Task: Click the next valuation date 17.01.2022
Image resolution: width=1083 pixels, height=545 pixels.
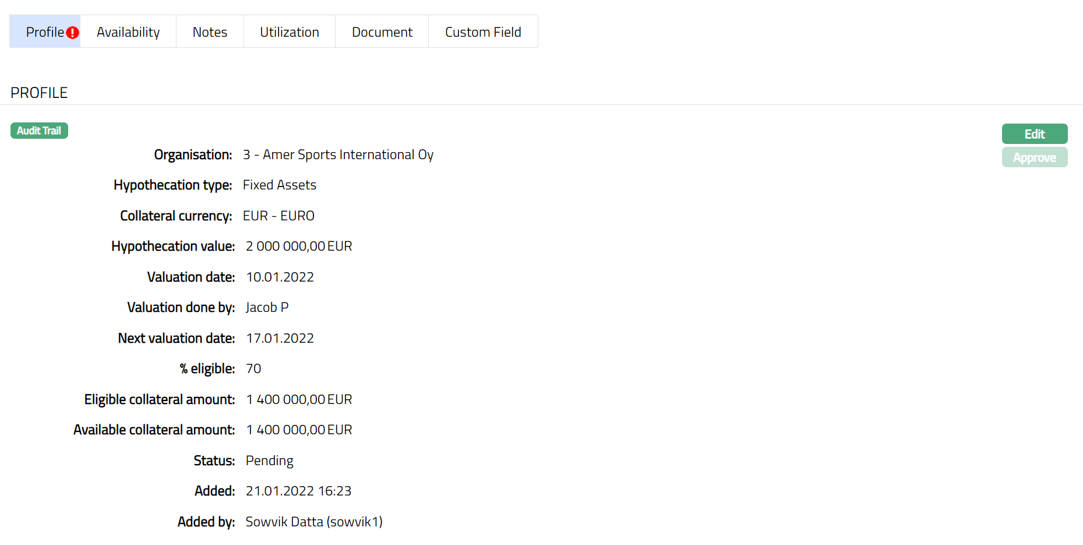Action: click(280, 338)
